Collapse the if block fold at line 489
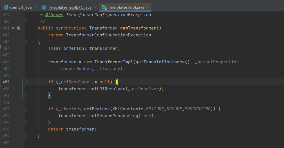Image resolution: width=284 pixels, height=148 pixels. coord(25,82)
